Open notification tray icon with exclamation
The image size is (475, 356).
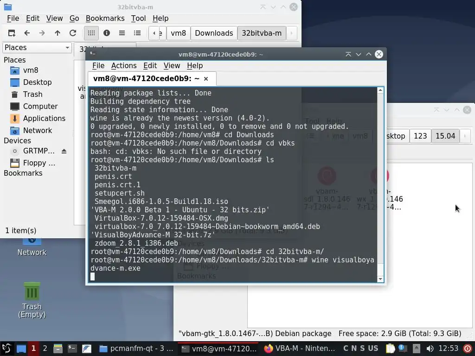point(403,348)
